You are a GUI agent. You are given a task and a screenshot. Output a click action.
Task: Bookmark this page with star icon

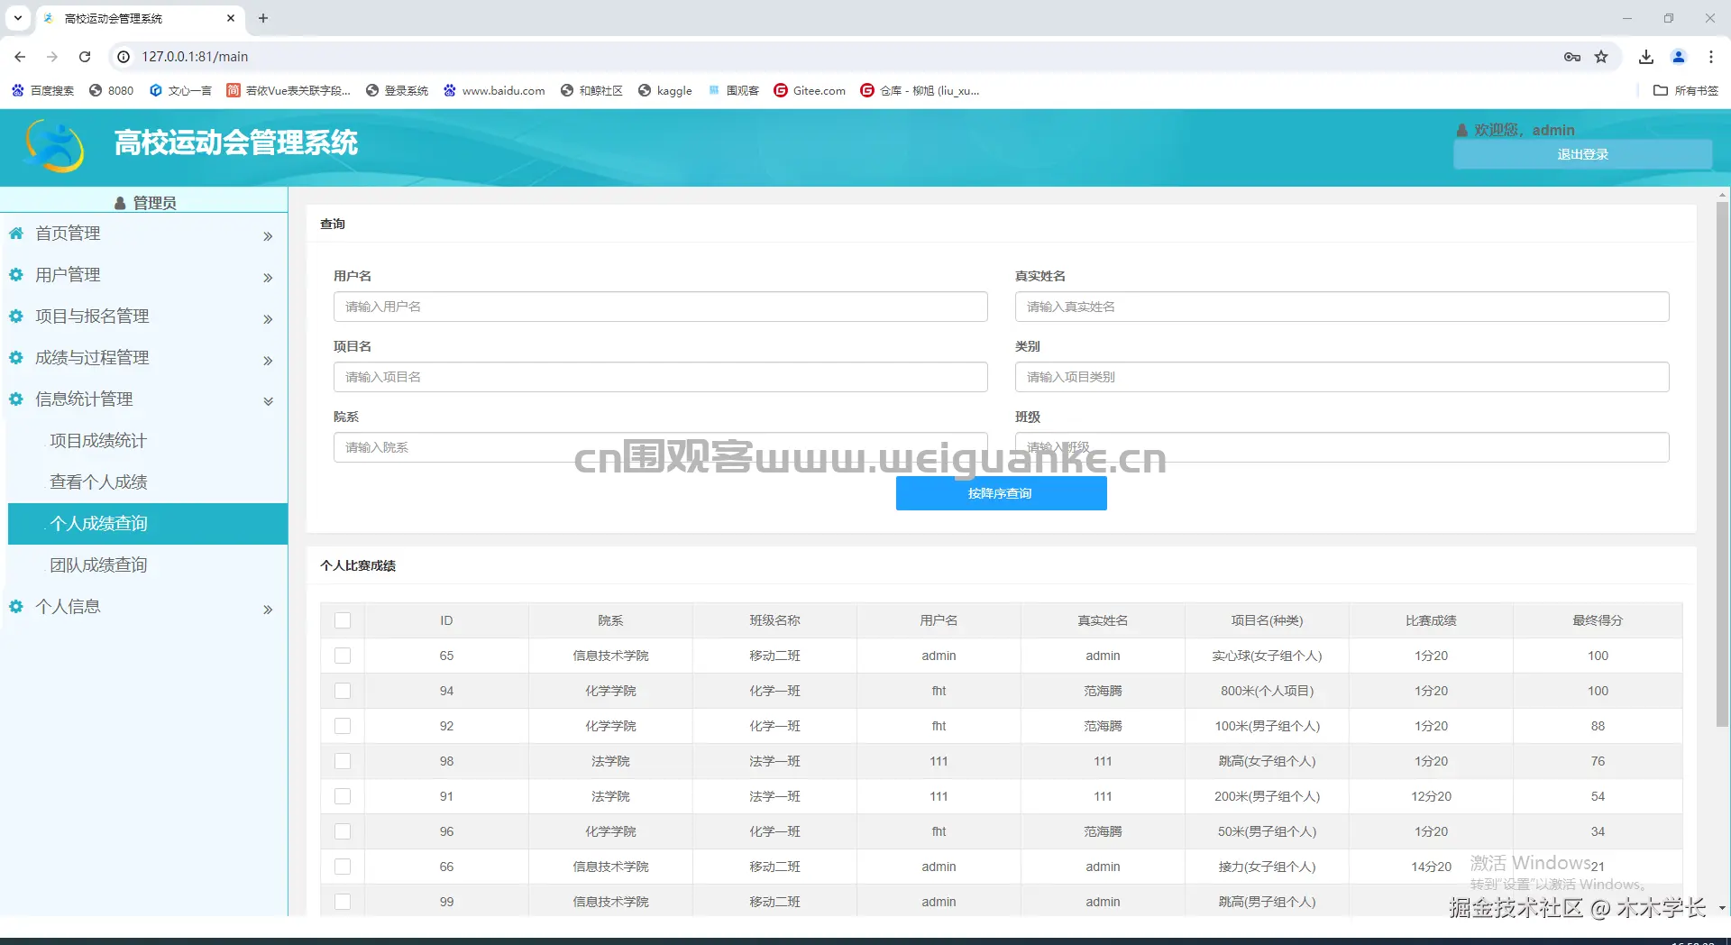point(1601,57)
